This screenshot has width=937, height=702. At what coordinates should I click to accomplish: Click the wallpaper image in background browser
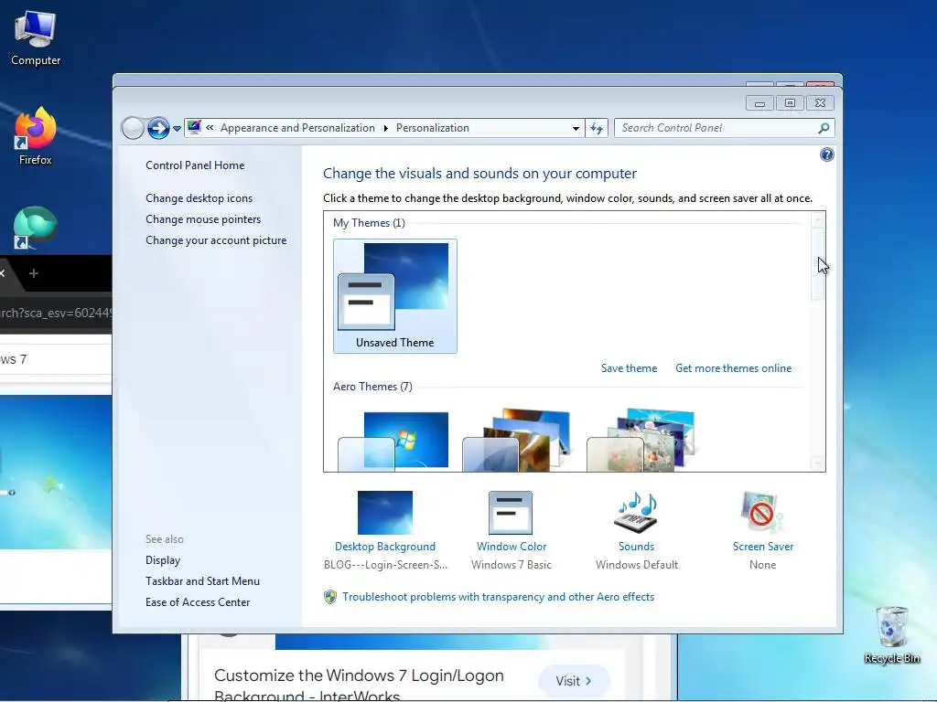pyautogui.click(x=56, y=472)
